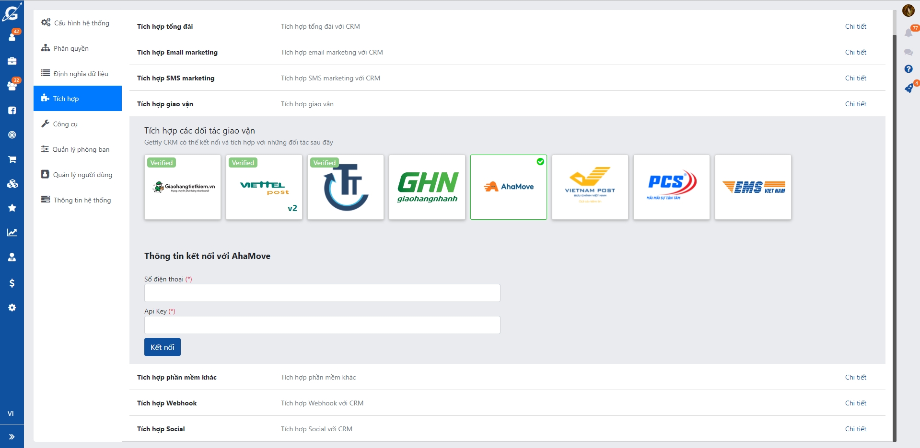Open the blue question mark help icon
920x448 pixels.
pyautogui.click(x=908, y=69)
